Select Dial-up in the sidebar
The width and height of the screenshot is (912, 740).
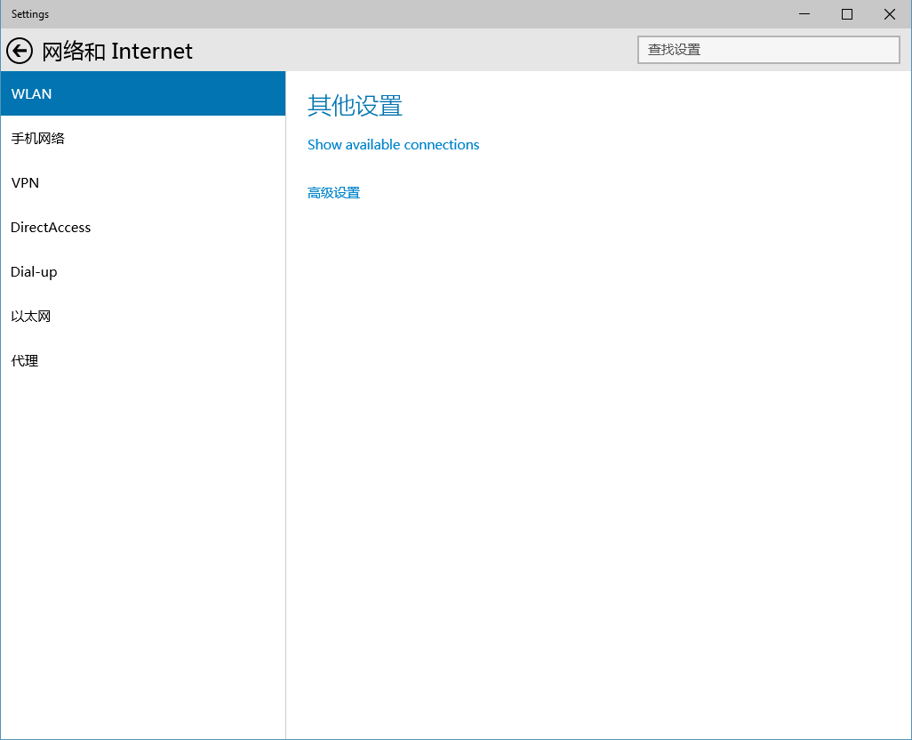[143, 271]
